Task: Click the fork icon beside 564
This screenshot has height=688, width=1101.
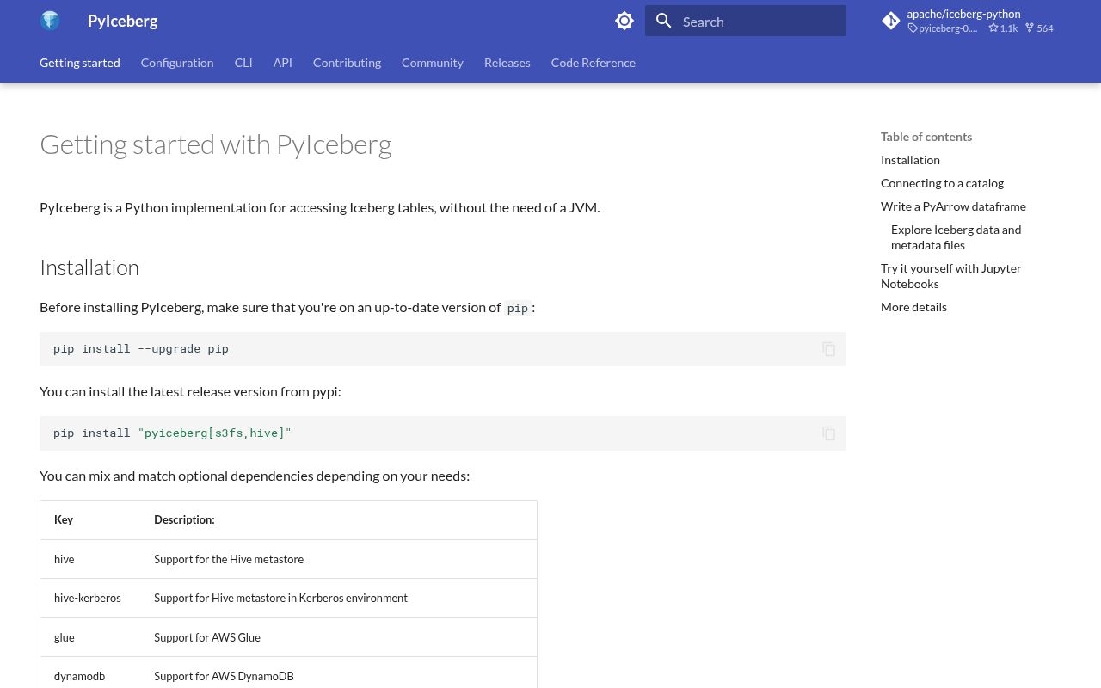Action: [1030, 28]
